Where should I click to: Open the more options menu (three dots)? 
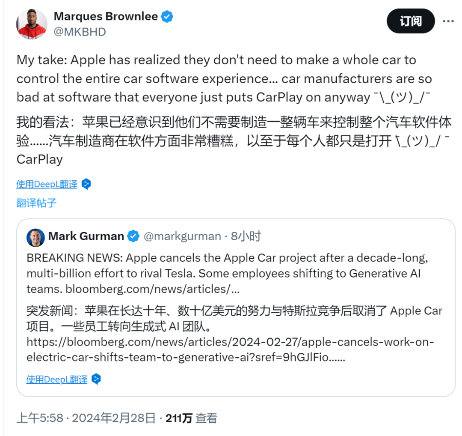pos(448,21)
